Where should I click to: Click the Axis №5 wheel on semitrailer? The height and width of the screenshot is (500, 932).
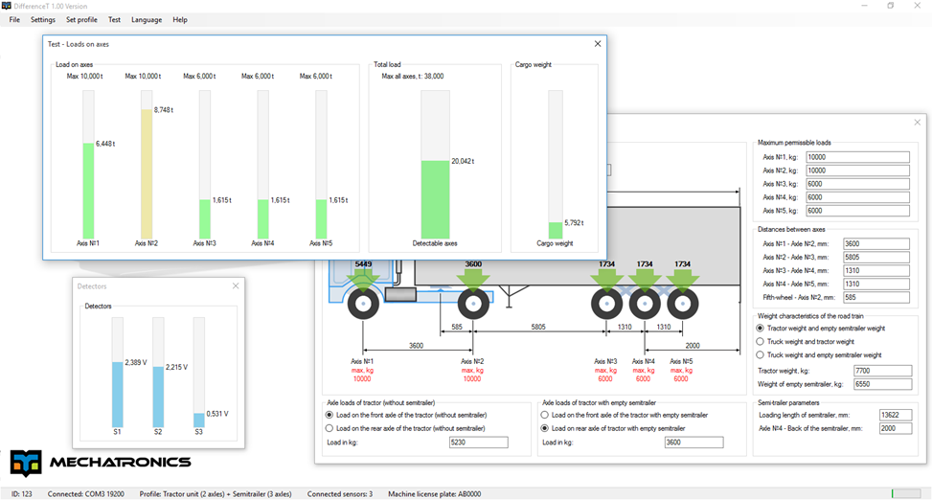[682, 306]
